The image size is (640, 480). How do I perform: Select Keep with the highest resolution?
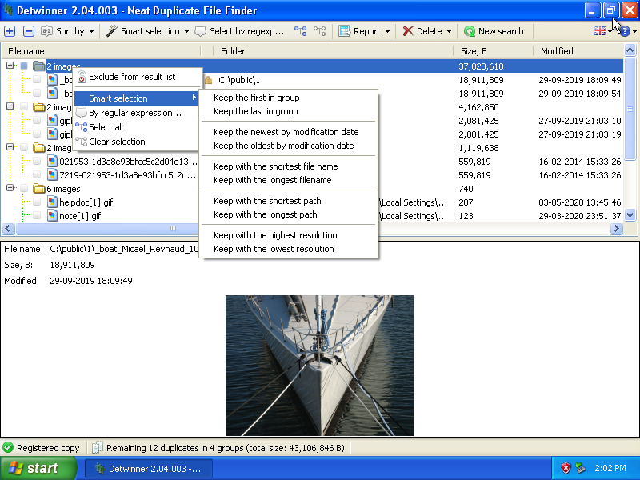pyautogui.click(x=275, y=235)
